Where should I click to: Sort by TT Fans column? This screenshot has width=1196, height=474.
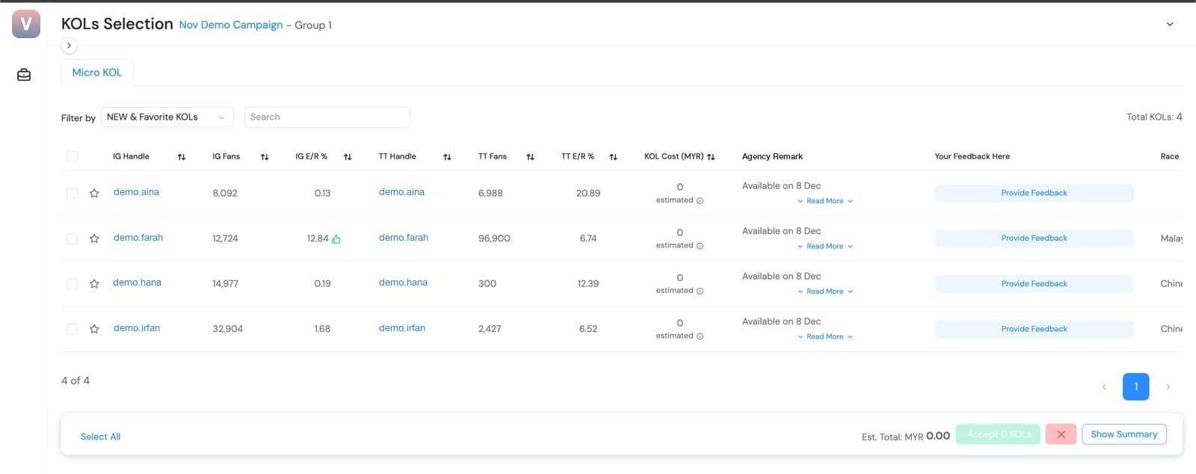[x=530, y=157]
